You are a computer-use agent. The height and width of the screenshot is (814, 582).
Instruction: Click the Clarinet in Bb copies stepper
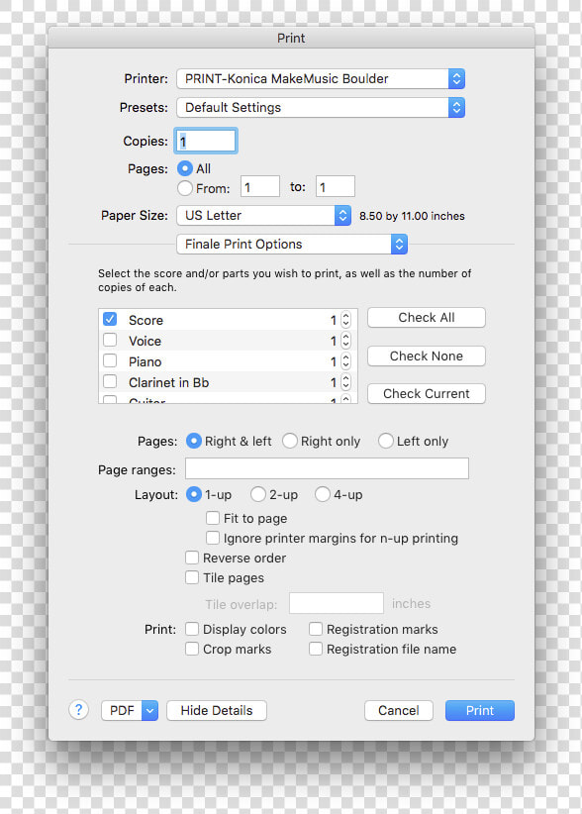click(x=346, y=382)
